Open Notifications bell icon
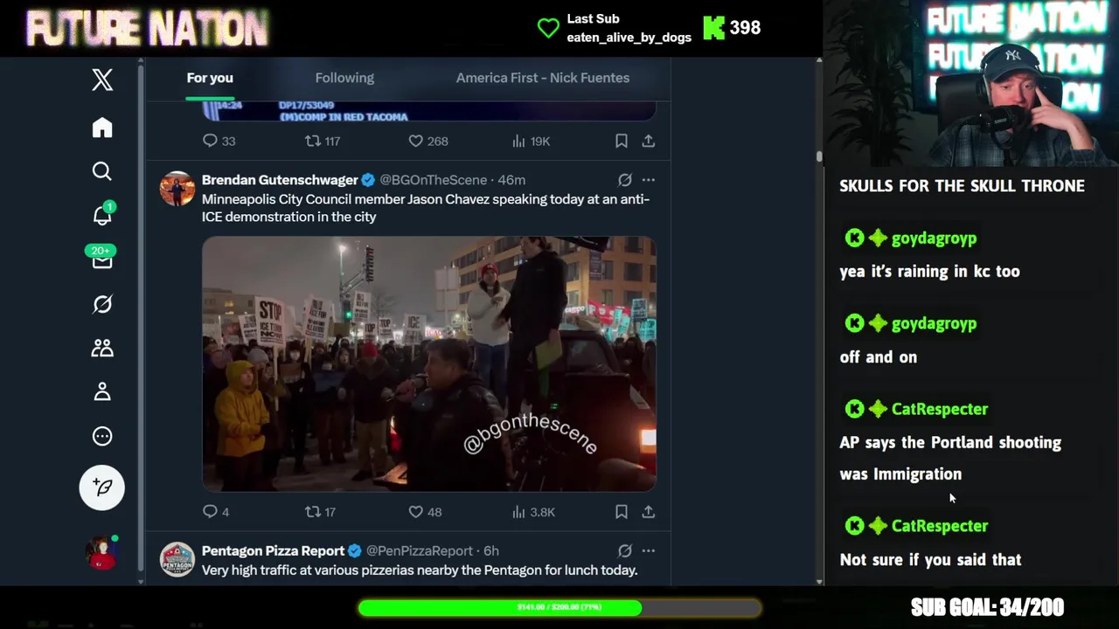Screen dimensions: 1119x629 tap(102, 215)
